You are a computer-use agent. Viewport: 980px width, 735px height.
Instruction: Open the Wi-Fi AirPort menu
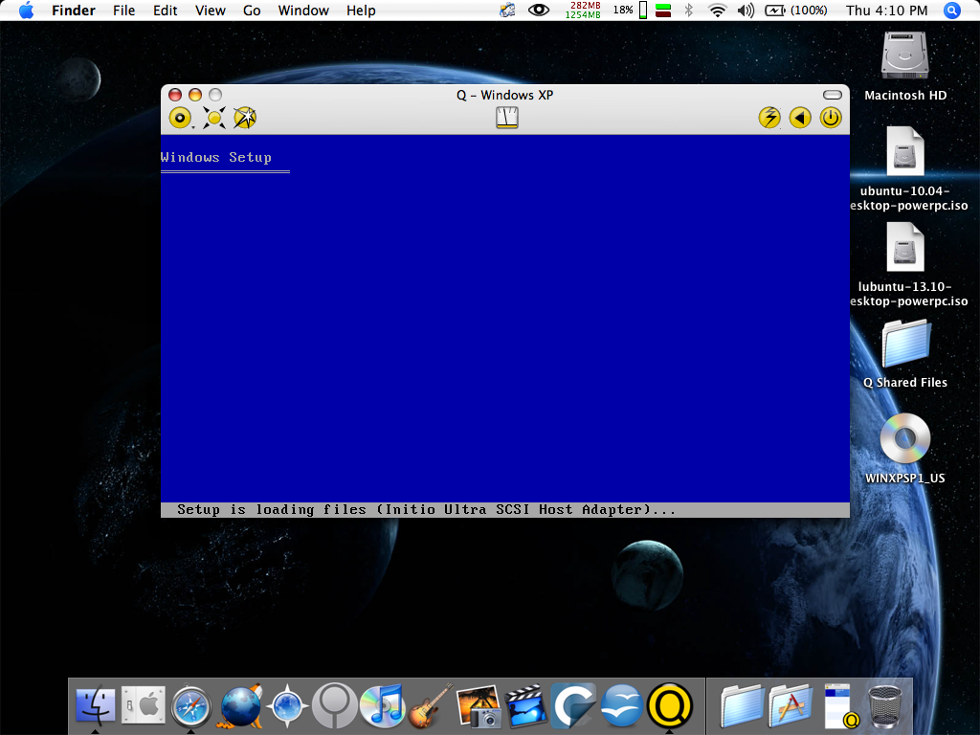tap(718, 11)
